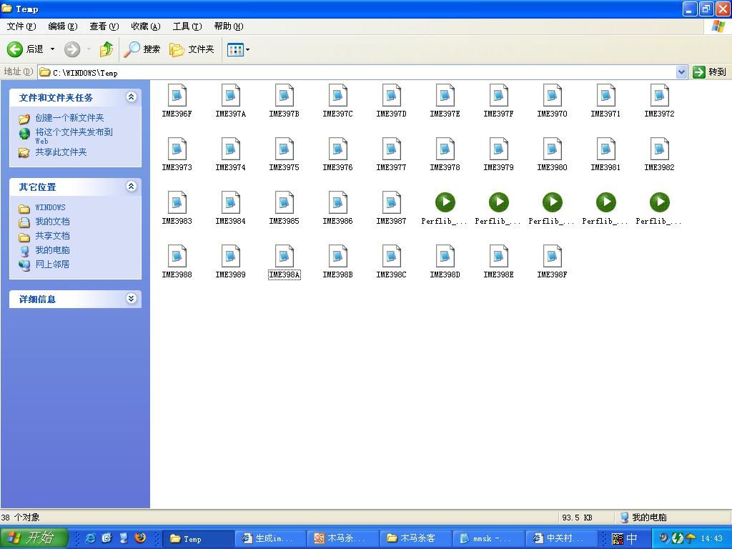Select the IME3988 file icon
732x549 pixels.
click(177, 257)
